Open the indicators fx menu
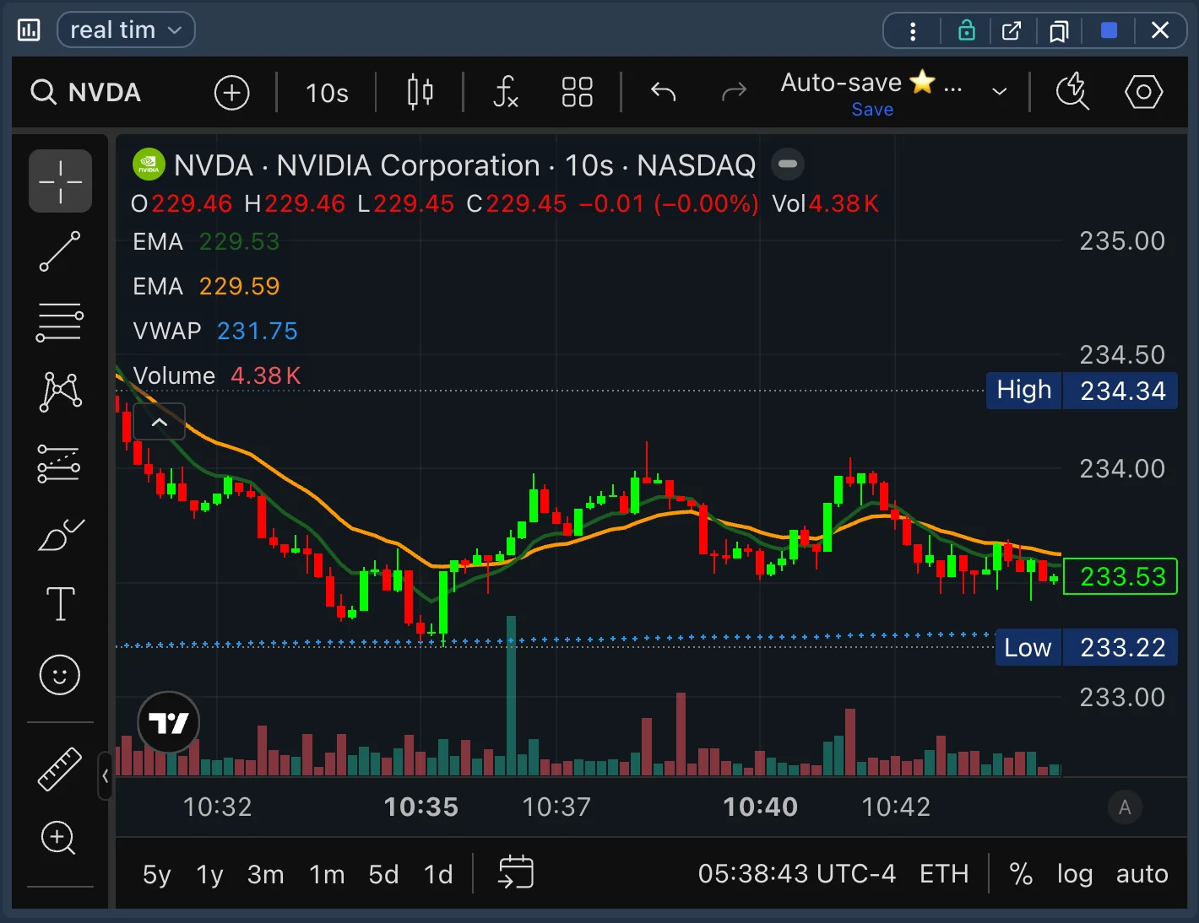Viewport: 1199px width, 923px height. [x=505, y=93]
